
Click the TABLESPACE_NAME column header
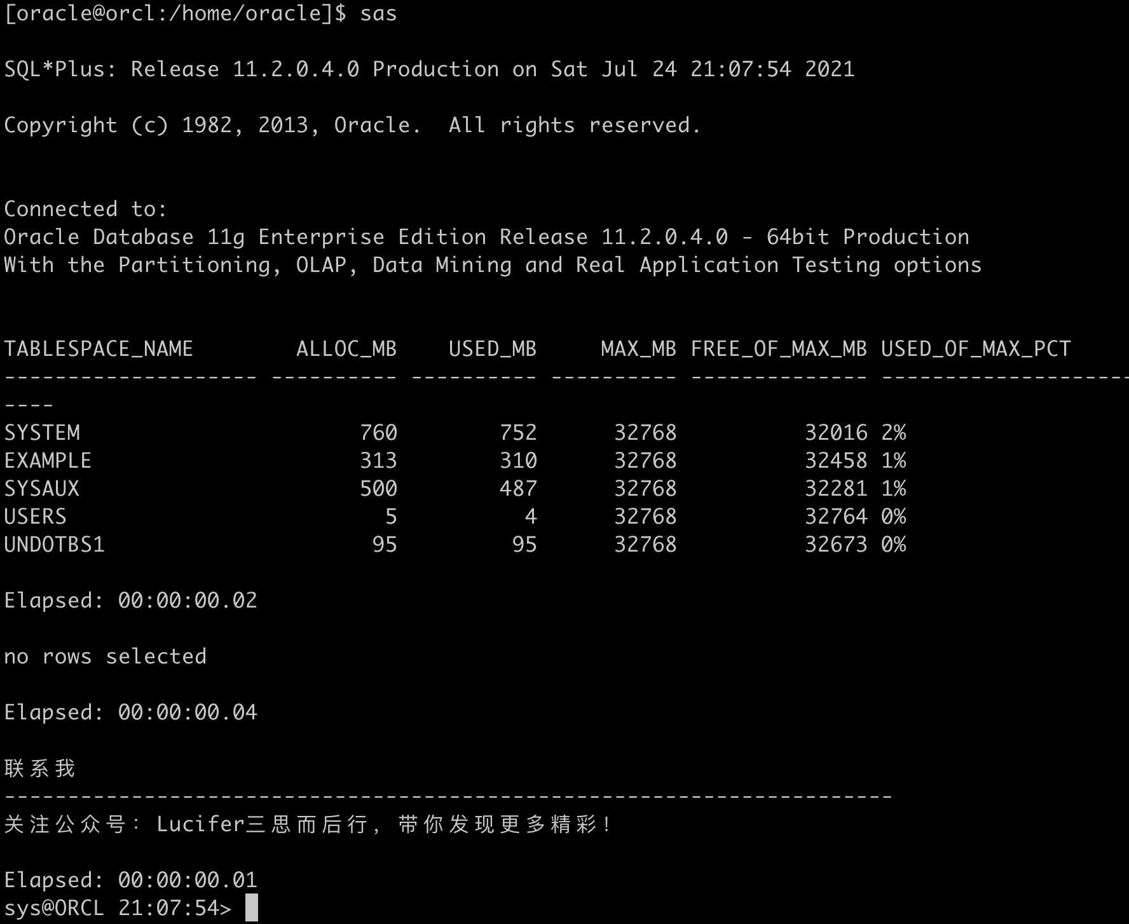[x=99, y=349]
